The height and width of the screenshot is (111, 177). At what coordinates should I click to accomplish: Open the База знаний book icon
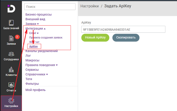(11, 23)
